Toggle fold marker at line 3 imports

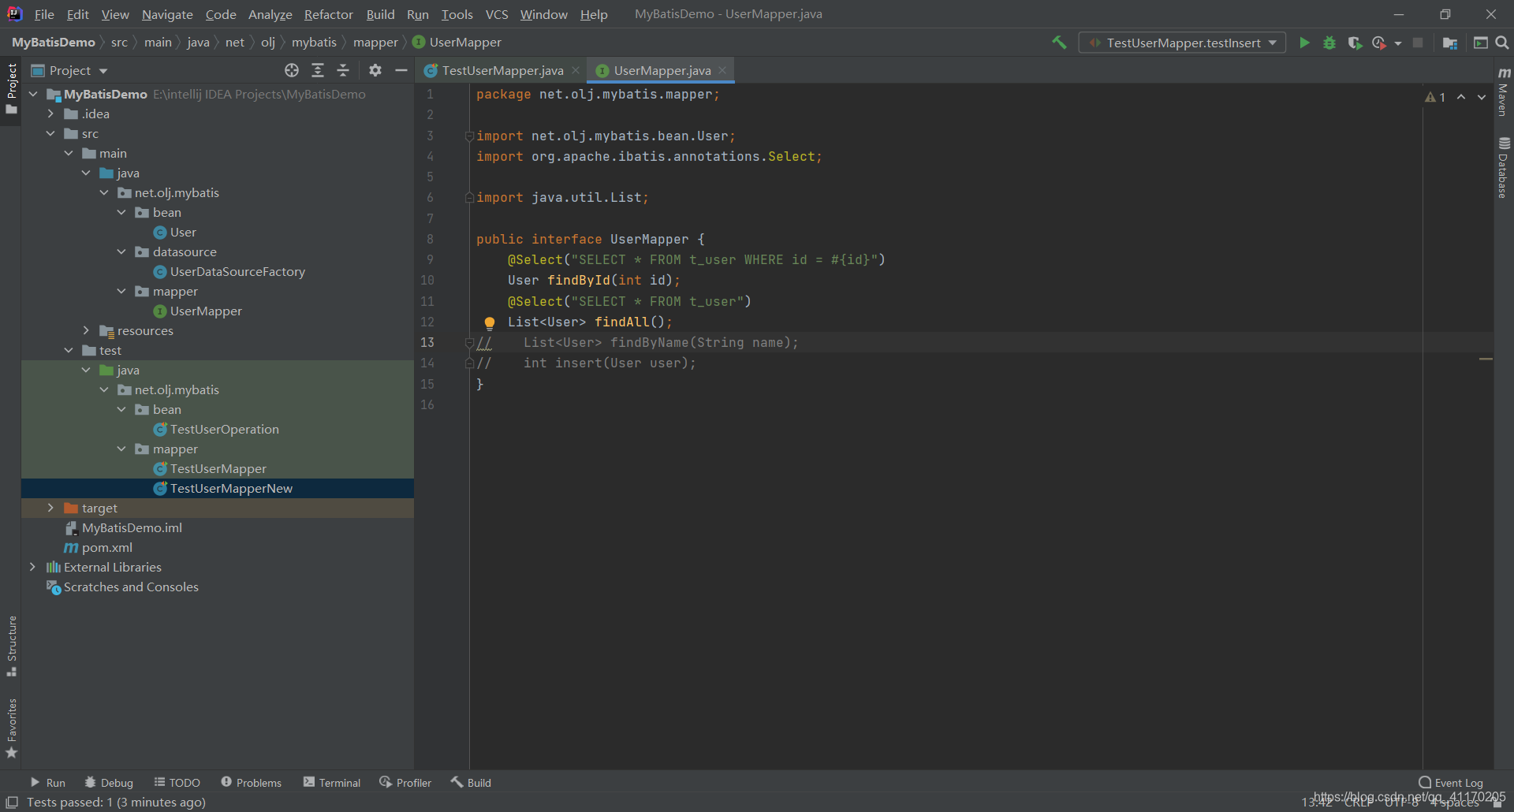(x=469, y=136)
